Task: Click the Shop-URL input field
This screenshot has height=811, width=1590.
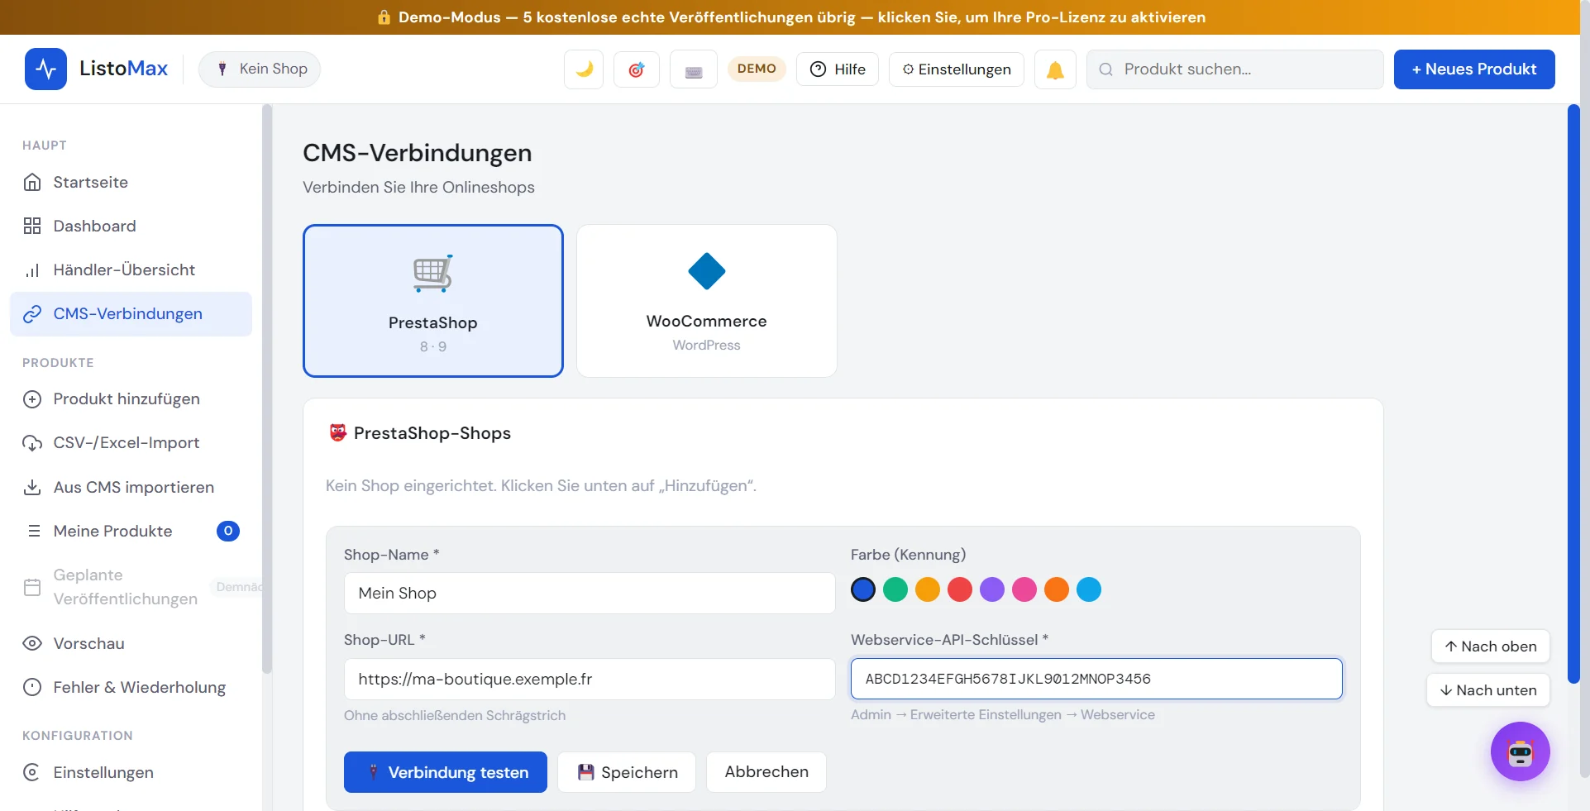Action: pyautogui.click(x=590, y=679)
